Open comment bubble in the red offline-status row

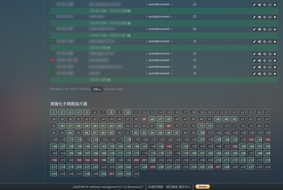195,60
